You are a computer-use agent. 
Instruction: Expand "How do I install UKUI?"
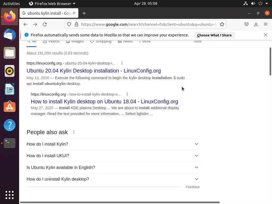(x=113, y=156)
